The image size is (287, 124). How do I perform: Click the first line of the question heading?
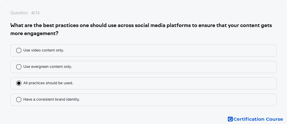pyautogui.click(x=141, y=25)
